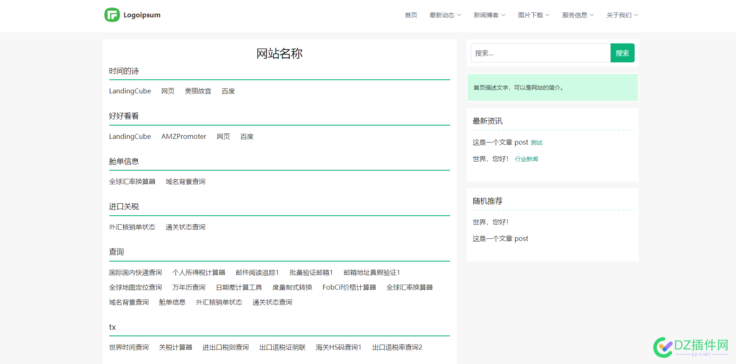Open 全球汇率换算器 under 舱单信息 section

132,181
